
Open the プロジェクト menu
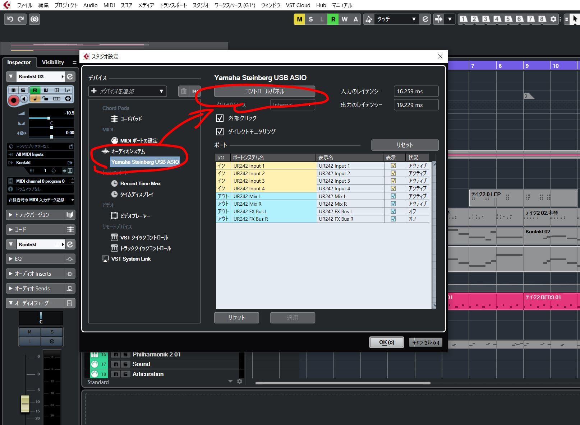(x=66, y=5)
